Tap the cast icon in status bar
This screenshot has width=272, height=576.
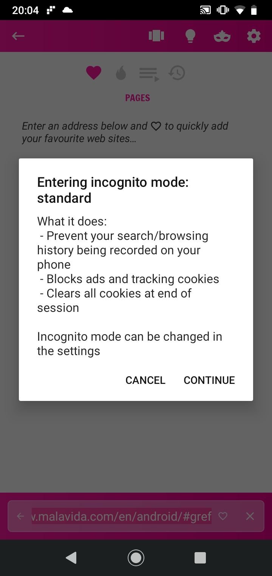click(x=206, y=10)
